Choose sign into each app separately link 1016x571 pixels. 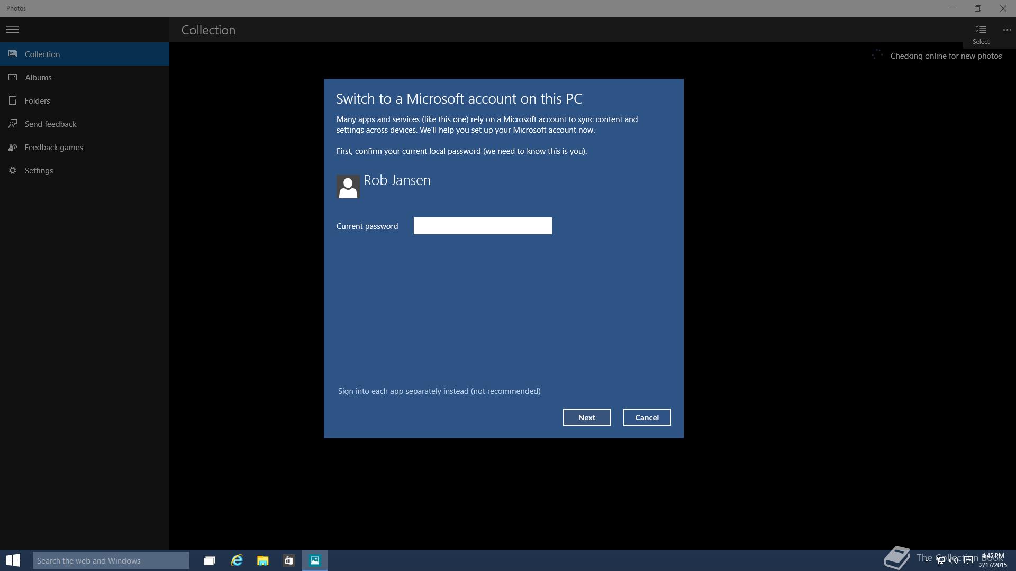tap(439, 391)
